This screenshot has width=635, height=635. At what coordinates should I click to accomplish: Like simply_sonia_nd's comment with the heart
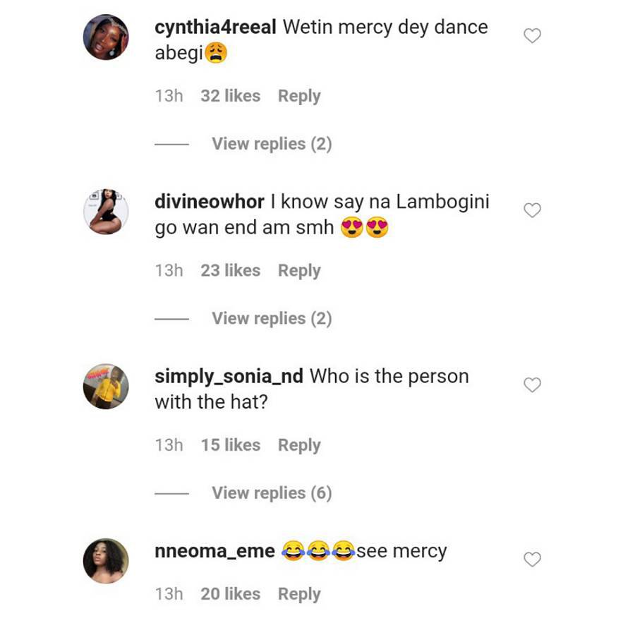(x=532, y=385)
